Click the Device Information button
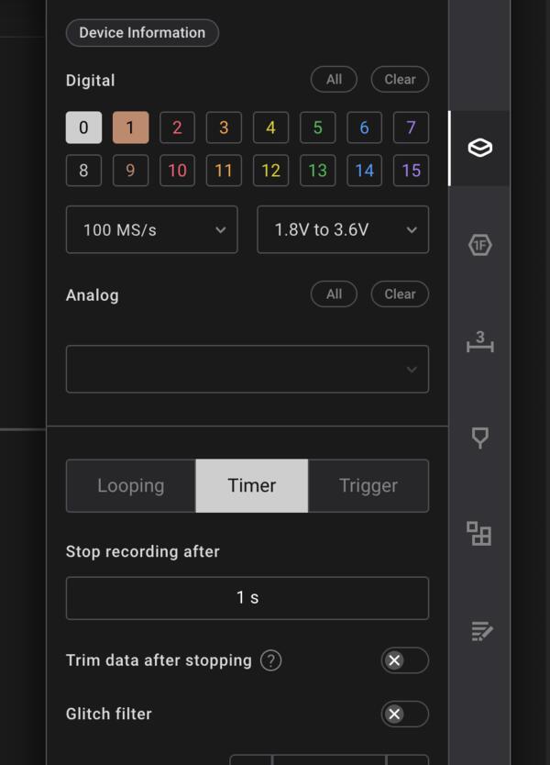The width and height of the screenshot is (550, 765). [x=142, y=33]
